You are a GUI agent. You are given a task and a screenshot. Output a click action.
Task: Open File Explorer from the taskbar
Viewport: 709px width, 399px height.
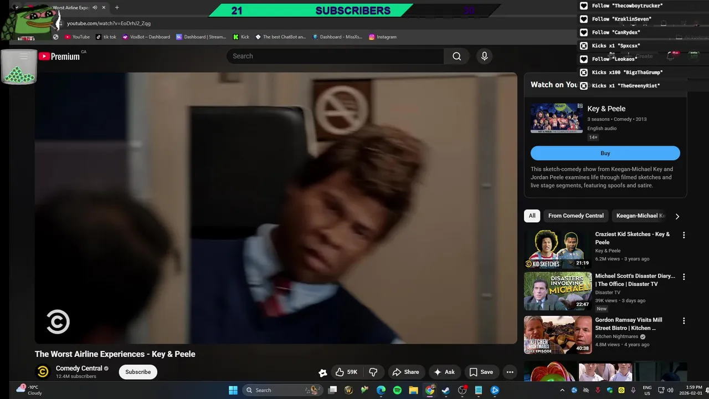pos(413,390)
